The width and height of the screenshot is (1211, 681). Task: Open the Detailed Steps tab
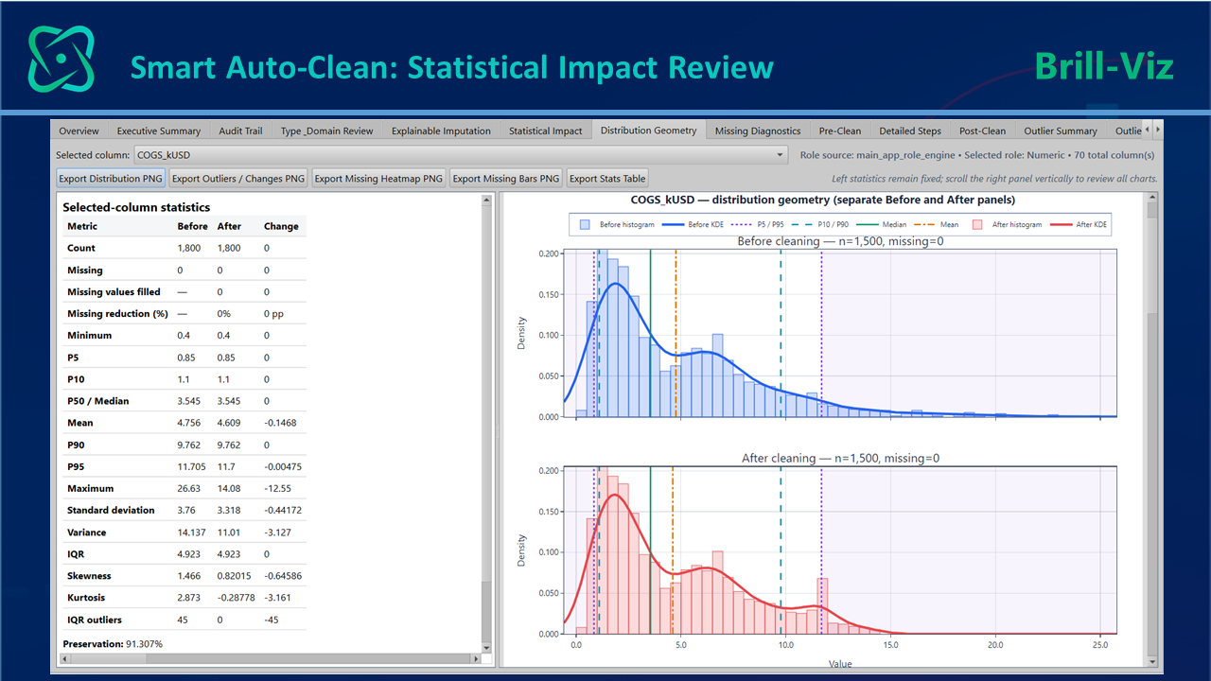910,131
